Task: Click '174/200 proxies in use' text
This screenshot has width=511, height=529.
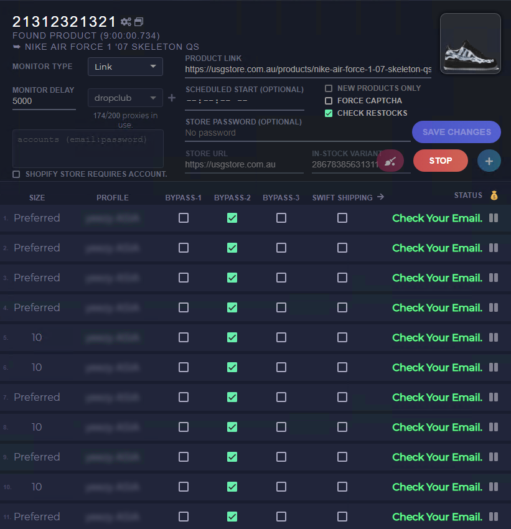Action: [125, 119]
